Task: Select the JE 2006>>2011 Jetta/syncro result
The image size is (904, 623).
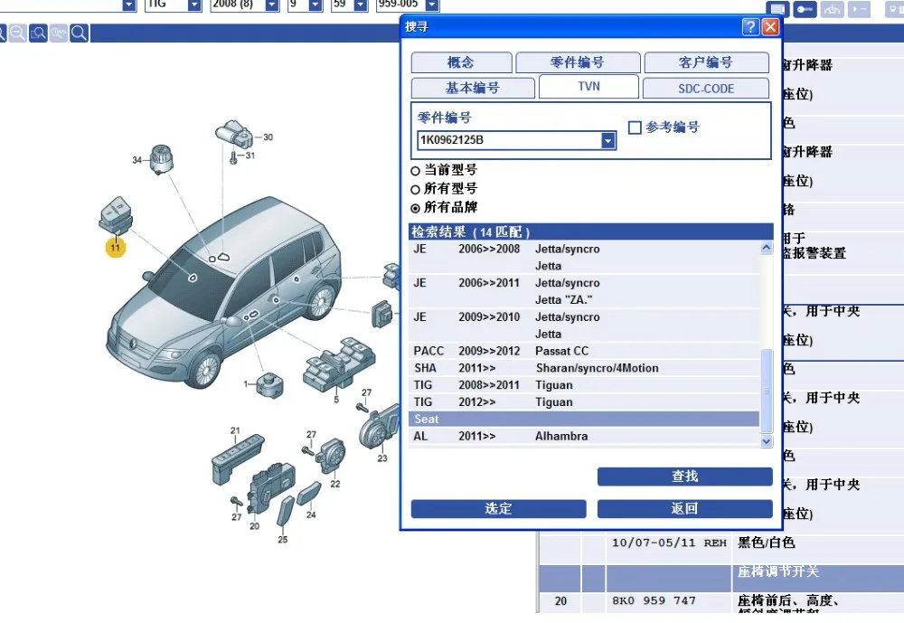Action: pos(584,291)
